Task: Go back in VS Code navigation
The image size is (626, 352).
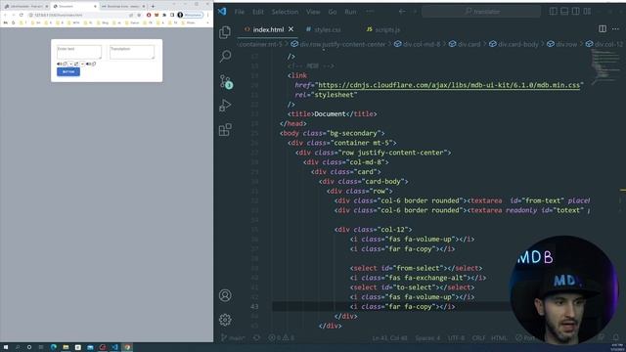Action: tap(402, 12)
